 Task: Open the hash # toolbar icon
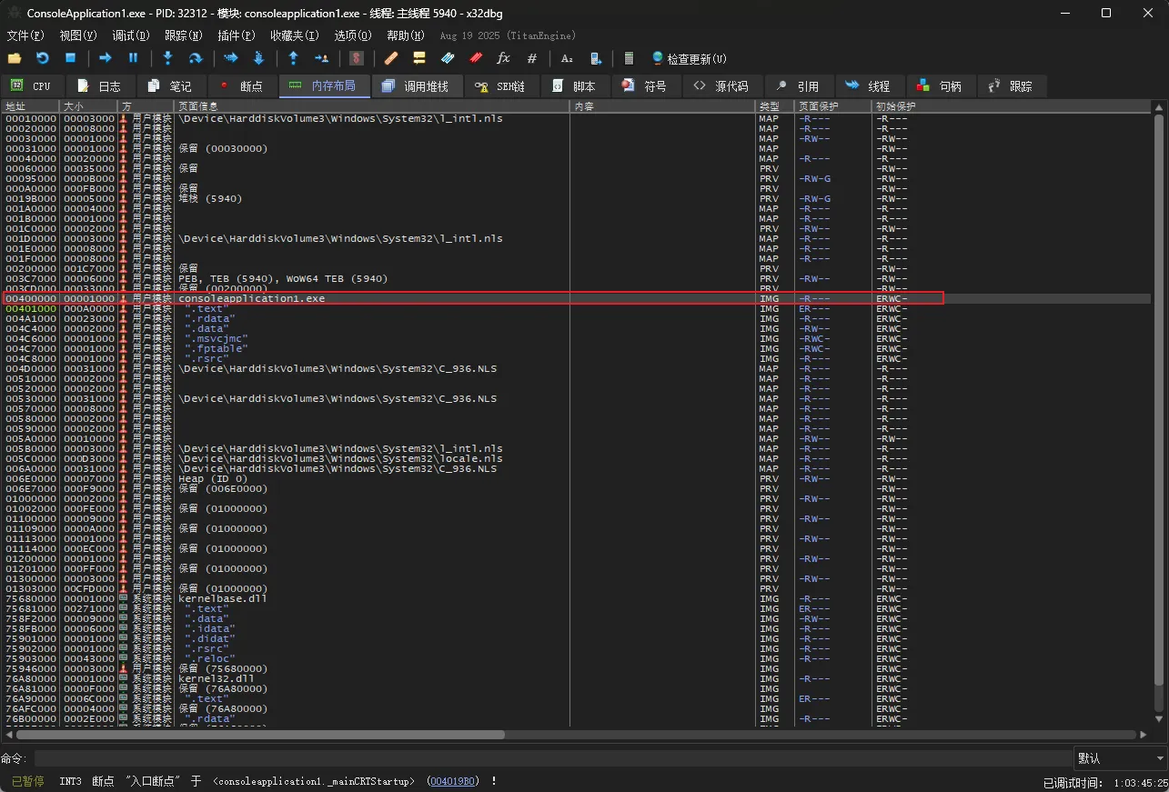point(532,58)
